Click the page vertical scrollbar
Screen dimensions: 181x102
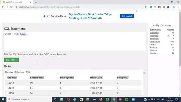point(180,39)
